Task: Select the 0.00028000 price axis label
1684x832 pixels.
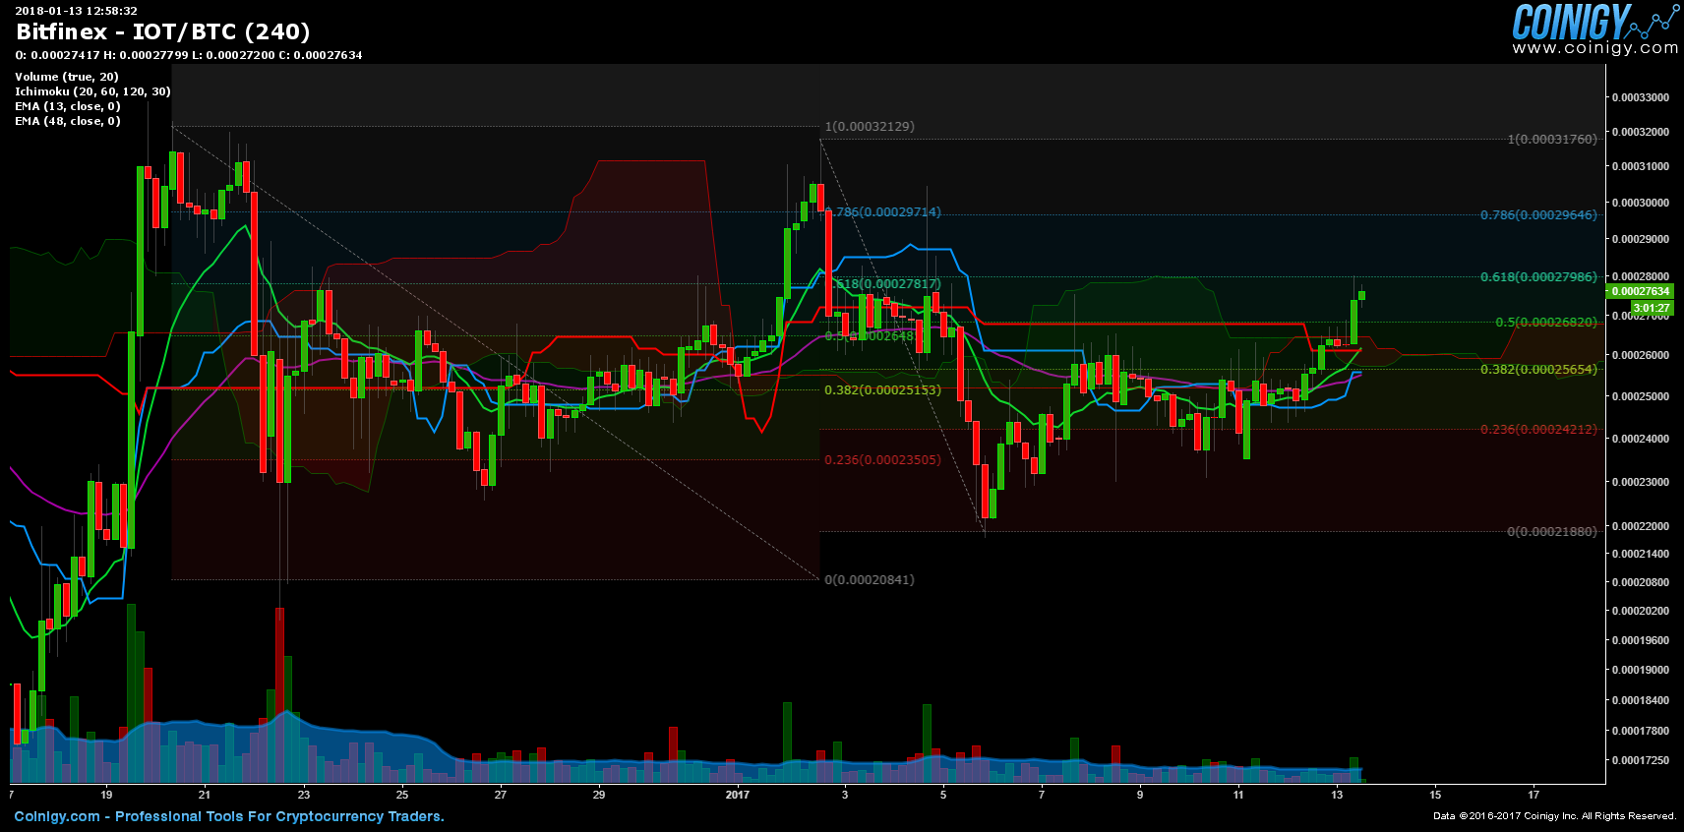Action: [1641, 276]
